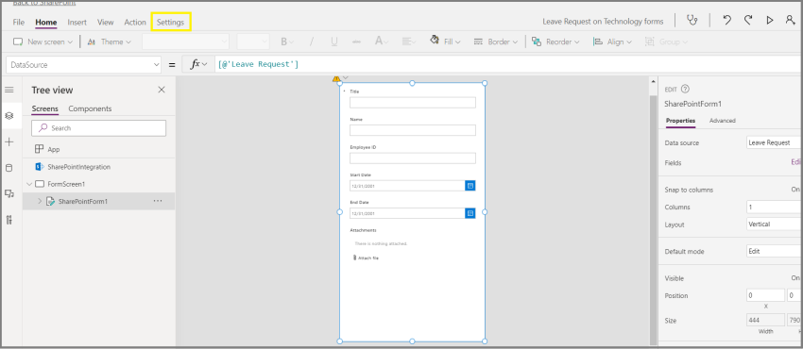Expand the hamburger menu in left rail
Image resolution: width=803 pixels, height=349 pixels.
coord(9,90)
